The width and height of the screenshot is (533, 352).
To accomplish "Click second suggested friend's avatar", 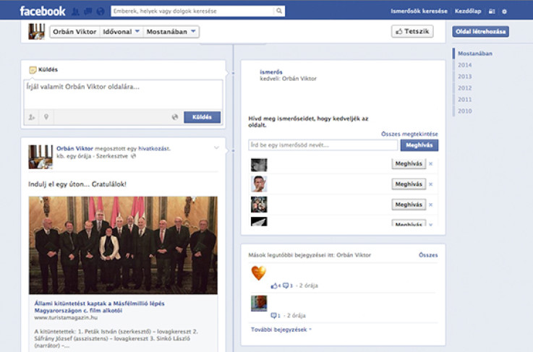I will tap(259, 184).
